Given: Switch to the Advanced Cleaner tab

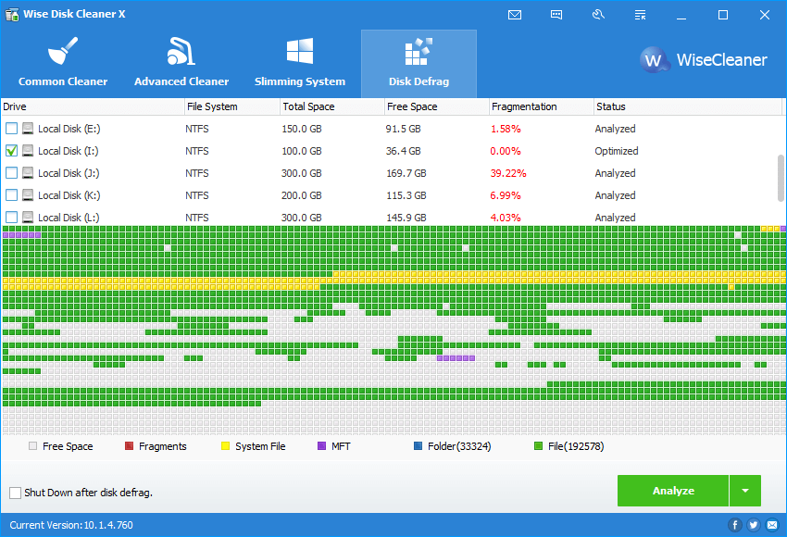Looking at the screenshot, I should point(181,63).
